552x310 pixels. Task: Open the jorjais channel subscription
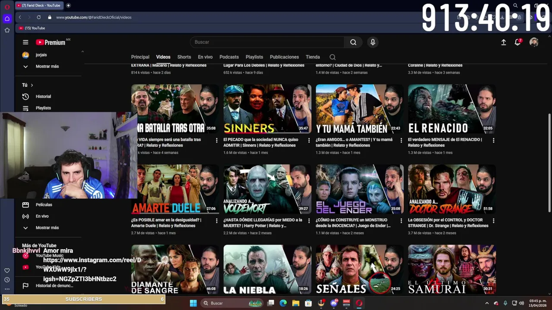pos(41,55)
